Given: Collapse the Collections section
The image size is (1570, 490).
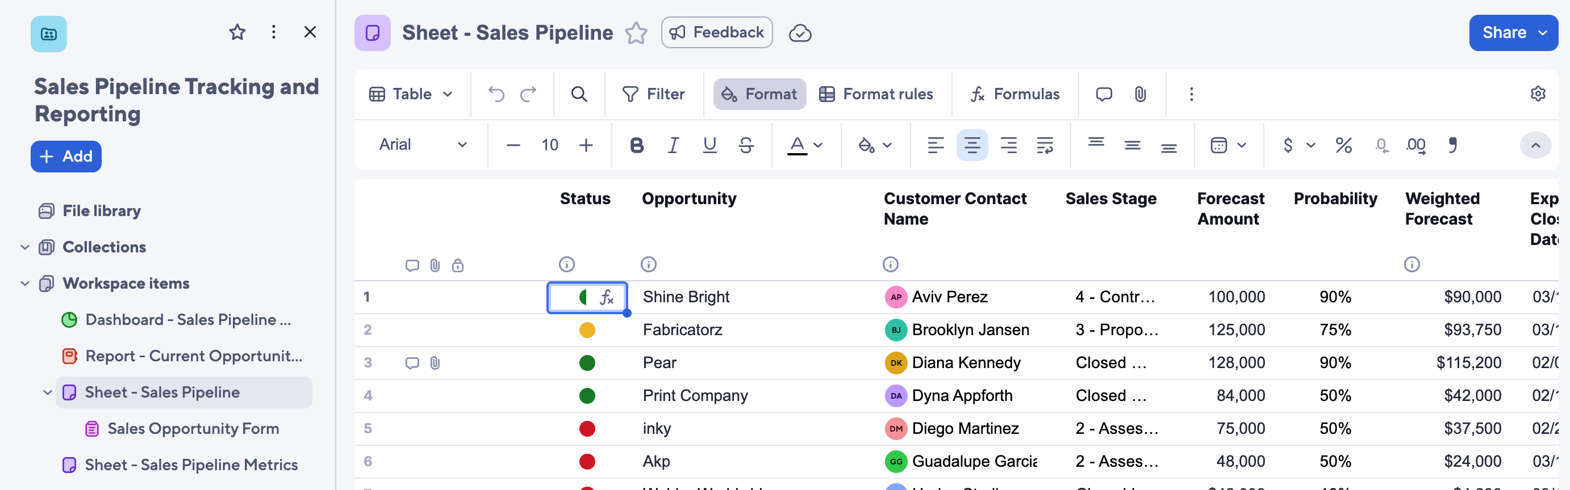Looking at the screenshot, I should [x=24, y=247].
